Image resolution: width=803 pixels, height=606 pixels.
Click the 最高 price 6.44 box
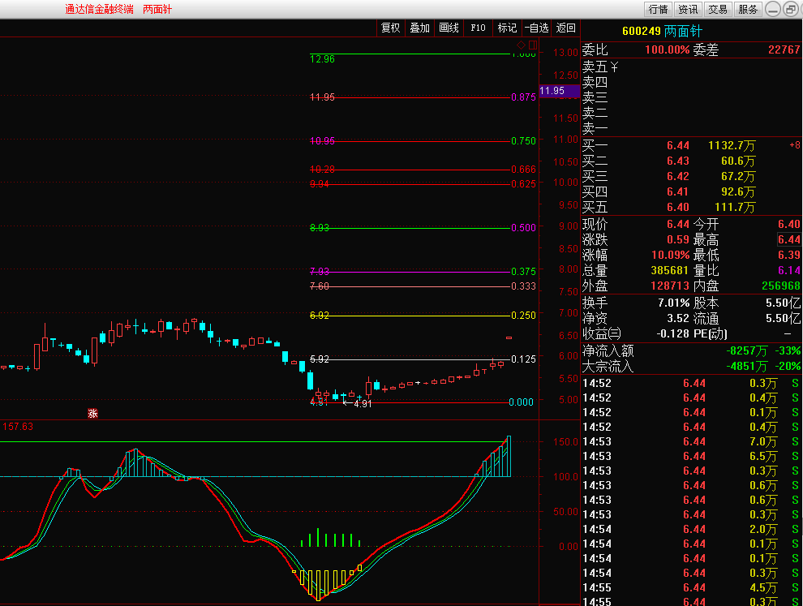tap(789, 240)
